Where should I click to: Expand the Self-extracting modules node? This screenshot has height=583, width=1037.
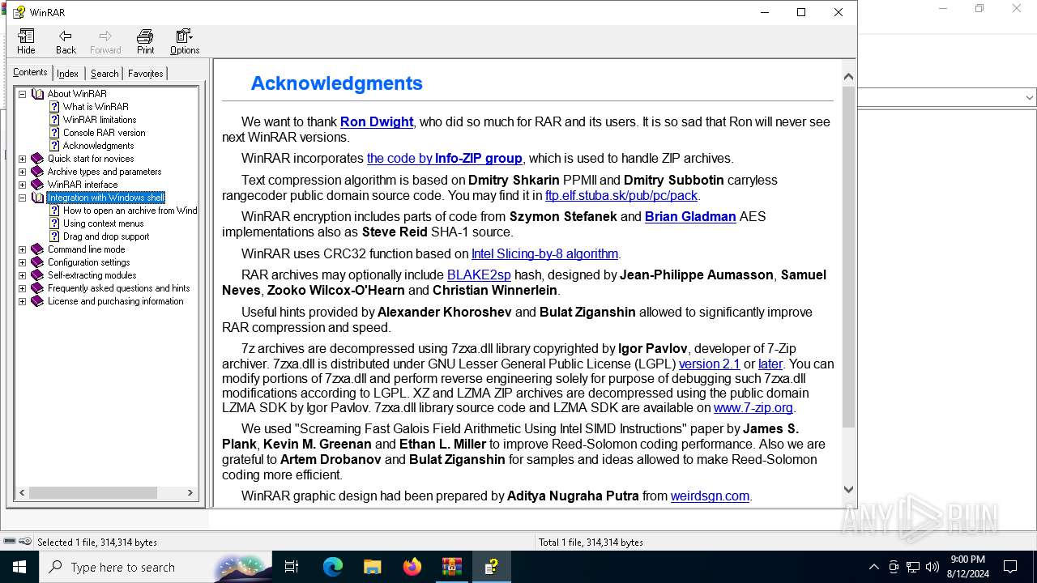point(23,275)
